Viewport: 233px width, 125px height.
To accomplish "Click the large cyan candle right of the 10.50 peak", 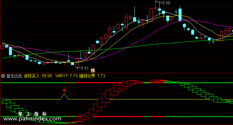I will pyautogui.click(x=180, y=14).
